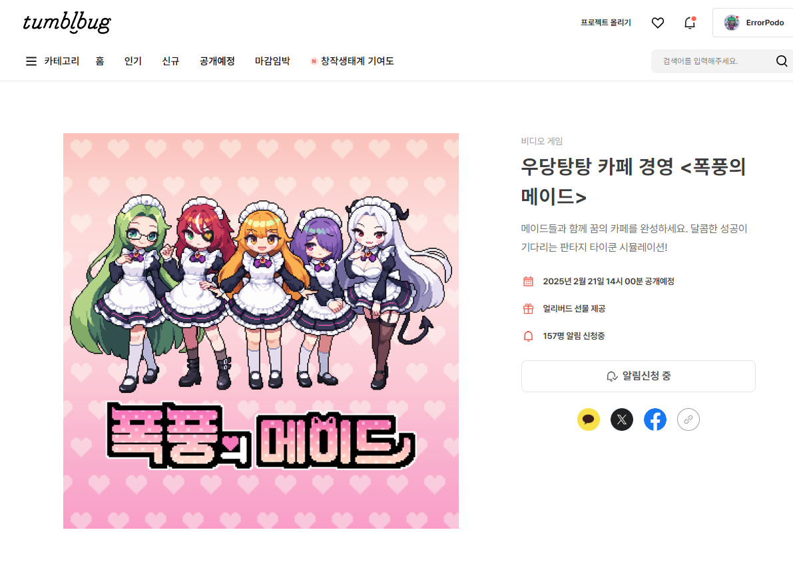Click the search magnifier icon
This screenshot has height=566, width=793.
click(x=782, y=61)
